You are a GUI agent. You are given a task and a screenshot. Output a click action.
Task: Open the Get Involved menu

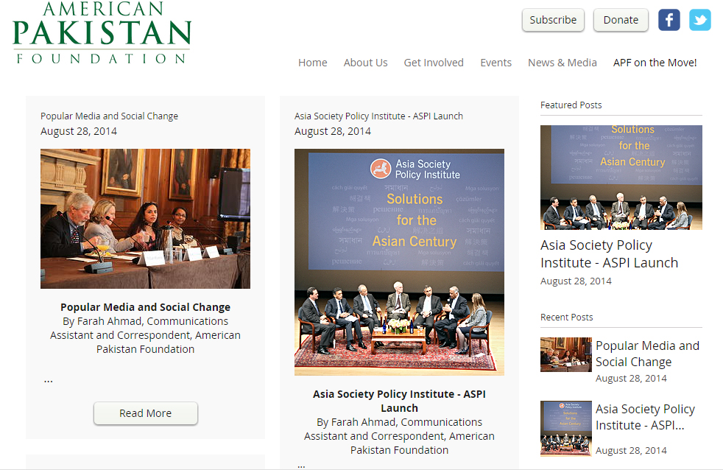434,63
